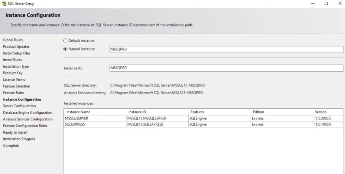Sort by the Features column header
The width and height of the screenshot is (345, 174).
coord(220,112)
